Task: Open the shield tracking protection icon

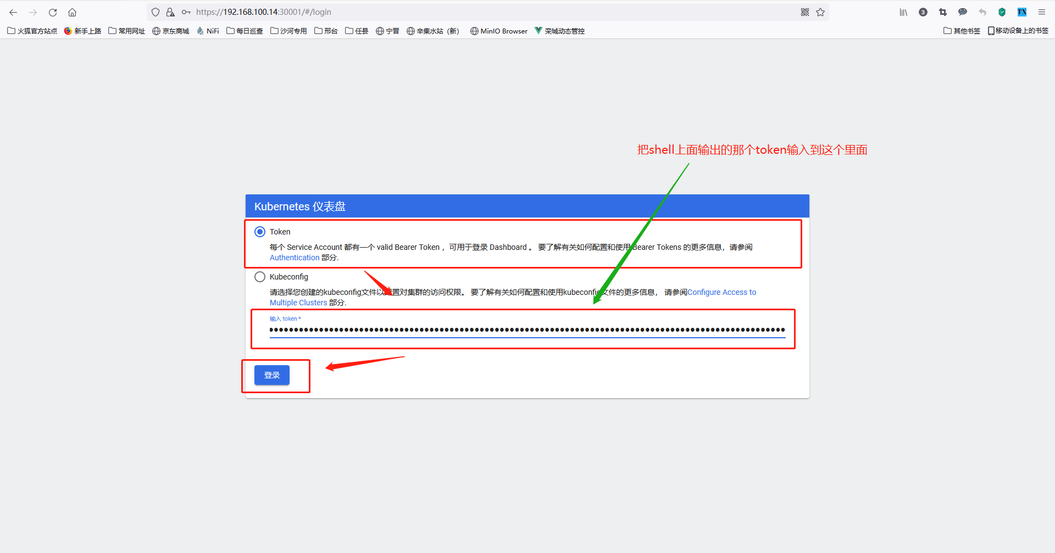Action: [x=156, y=12]
